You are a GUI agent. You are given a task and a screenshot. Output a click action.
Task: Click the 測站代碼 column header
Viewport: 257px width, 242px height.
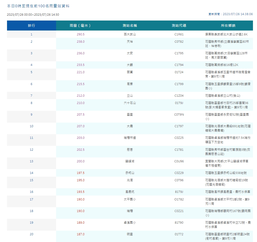[x=179, y=25]
